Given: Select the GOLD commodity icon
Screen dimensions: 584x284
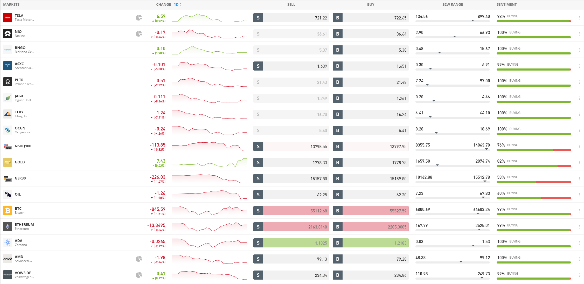Looking at the screenshot, I should (x=8, y=162).
